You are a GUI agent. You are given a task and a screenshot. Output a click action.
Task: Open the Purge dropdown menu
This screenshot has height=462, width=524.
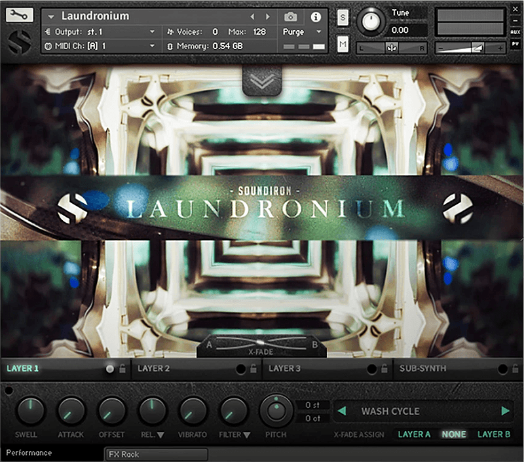pos(302,31)
